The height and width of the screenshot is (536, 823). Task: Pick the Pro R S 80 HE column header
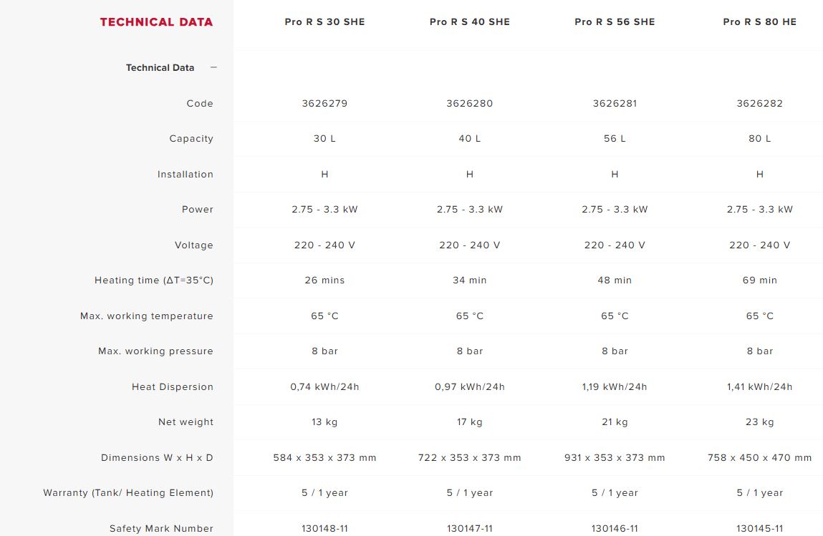pyautogui.click(x=759, y=22)
